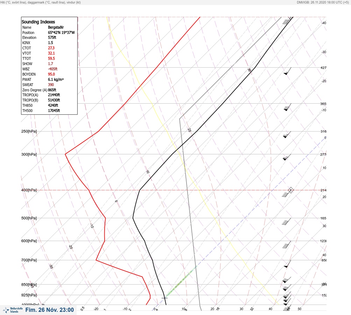Select the TROPO(A) value '21440ft'
The height and width of the screenshot is (315, 351).
pos(54,95)
